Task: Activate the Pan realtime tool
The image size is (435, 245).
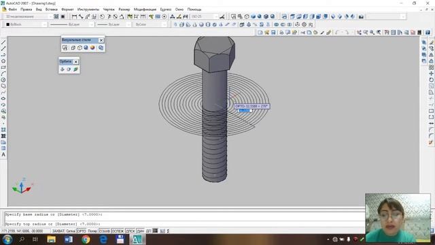Action: coord(359,33)
